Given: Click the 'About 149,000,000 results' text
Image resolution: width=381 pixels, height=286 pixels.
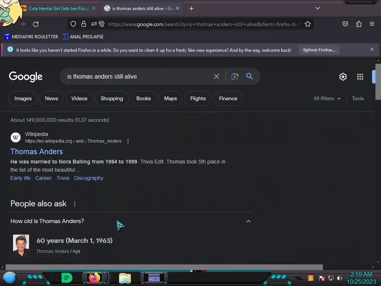Looking at the screenshot, I should [x=60, y=120].
